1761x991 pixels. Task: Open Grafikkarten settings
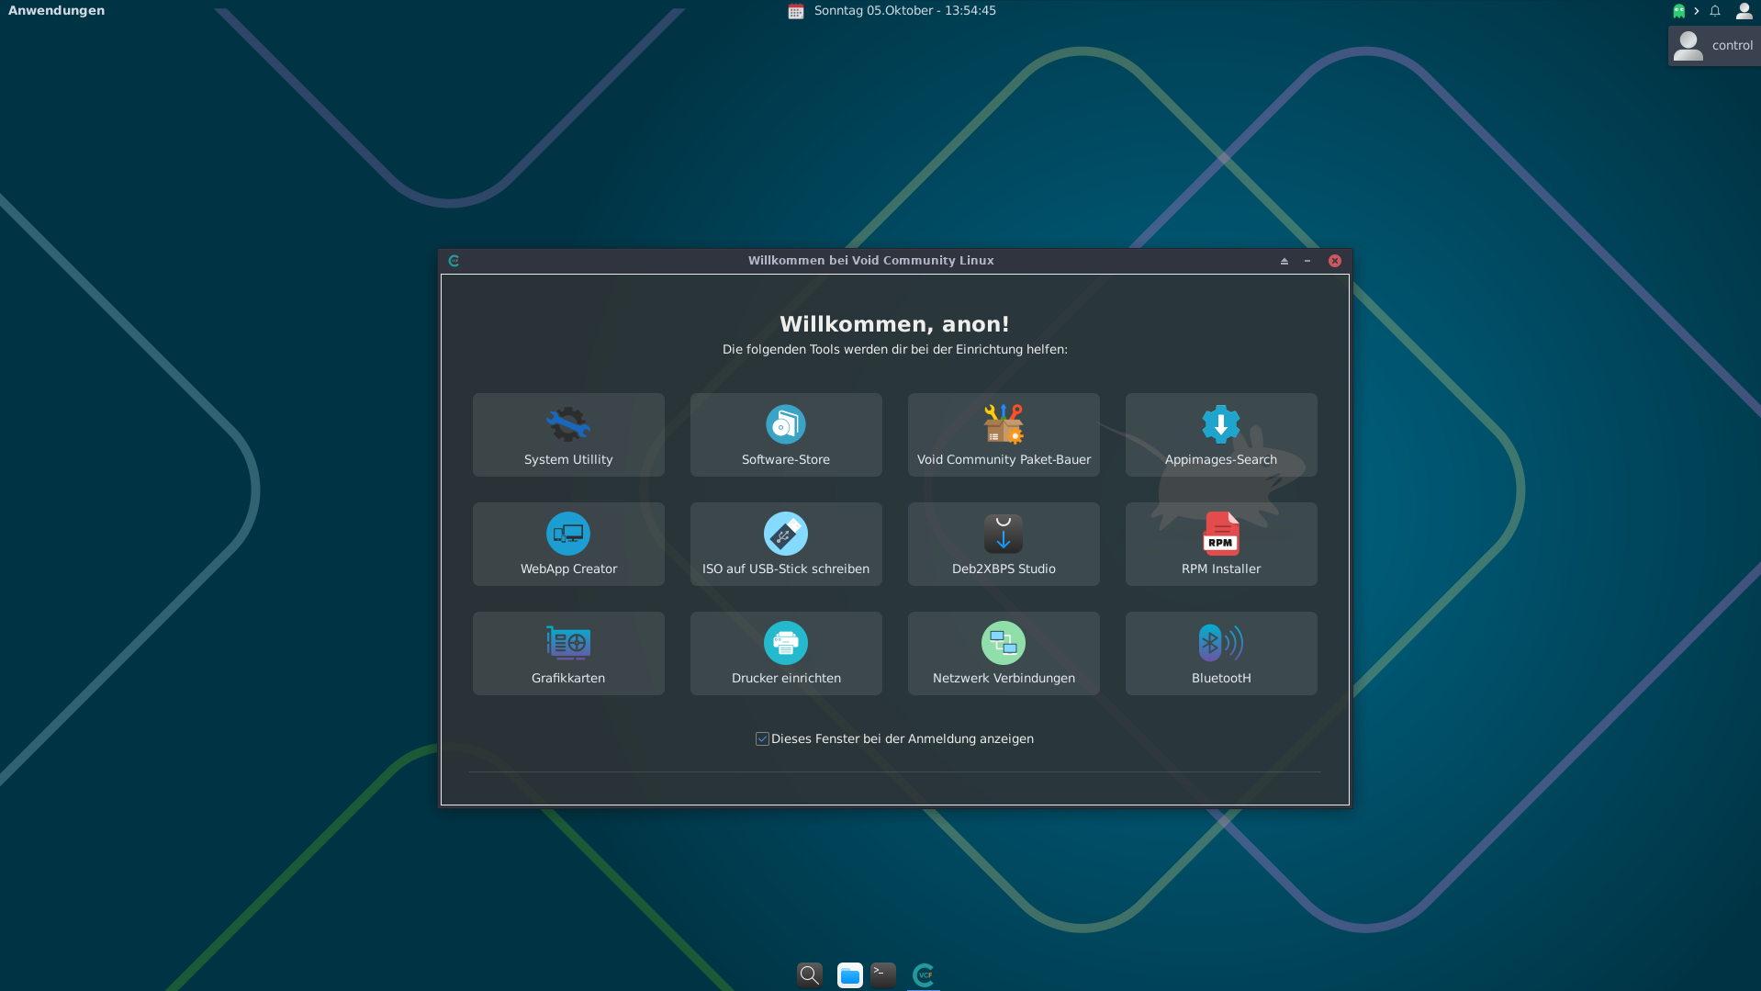point(567,653)
